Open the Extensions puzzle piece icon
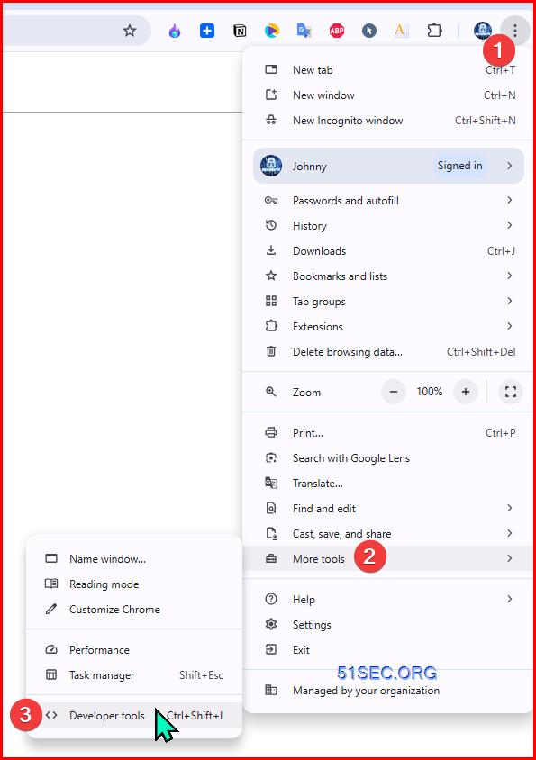Image resolution: width=536 pixels, height=760 pixels. pos(434,31)
